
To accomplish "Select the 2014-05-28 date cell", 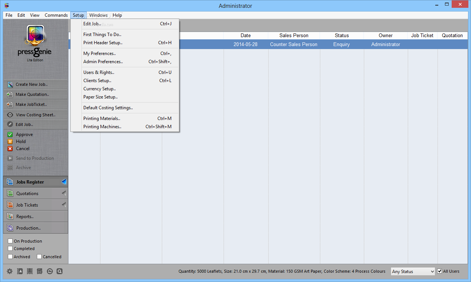I will coord(246,44).
